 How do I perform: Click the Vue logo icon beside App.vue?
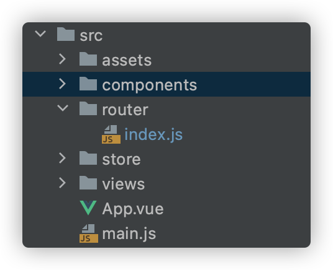point(88,207)
